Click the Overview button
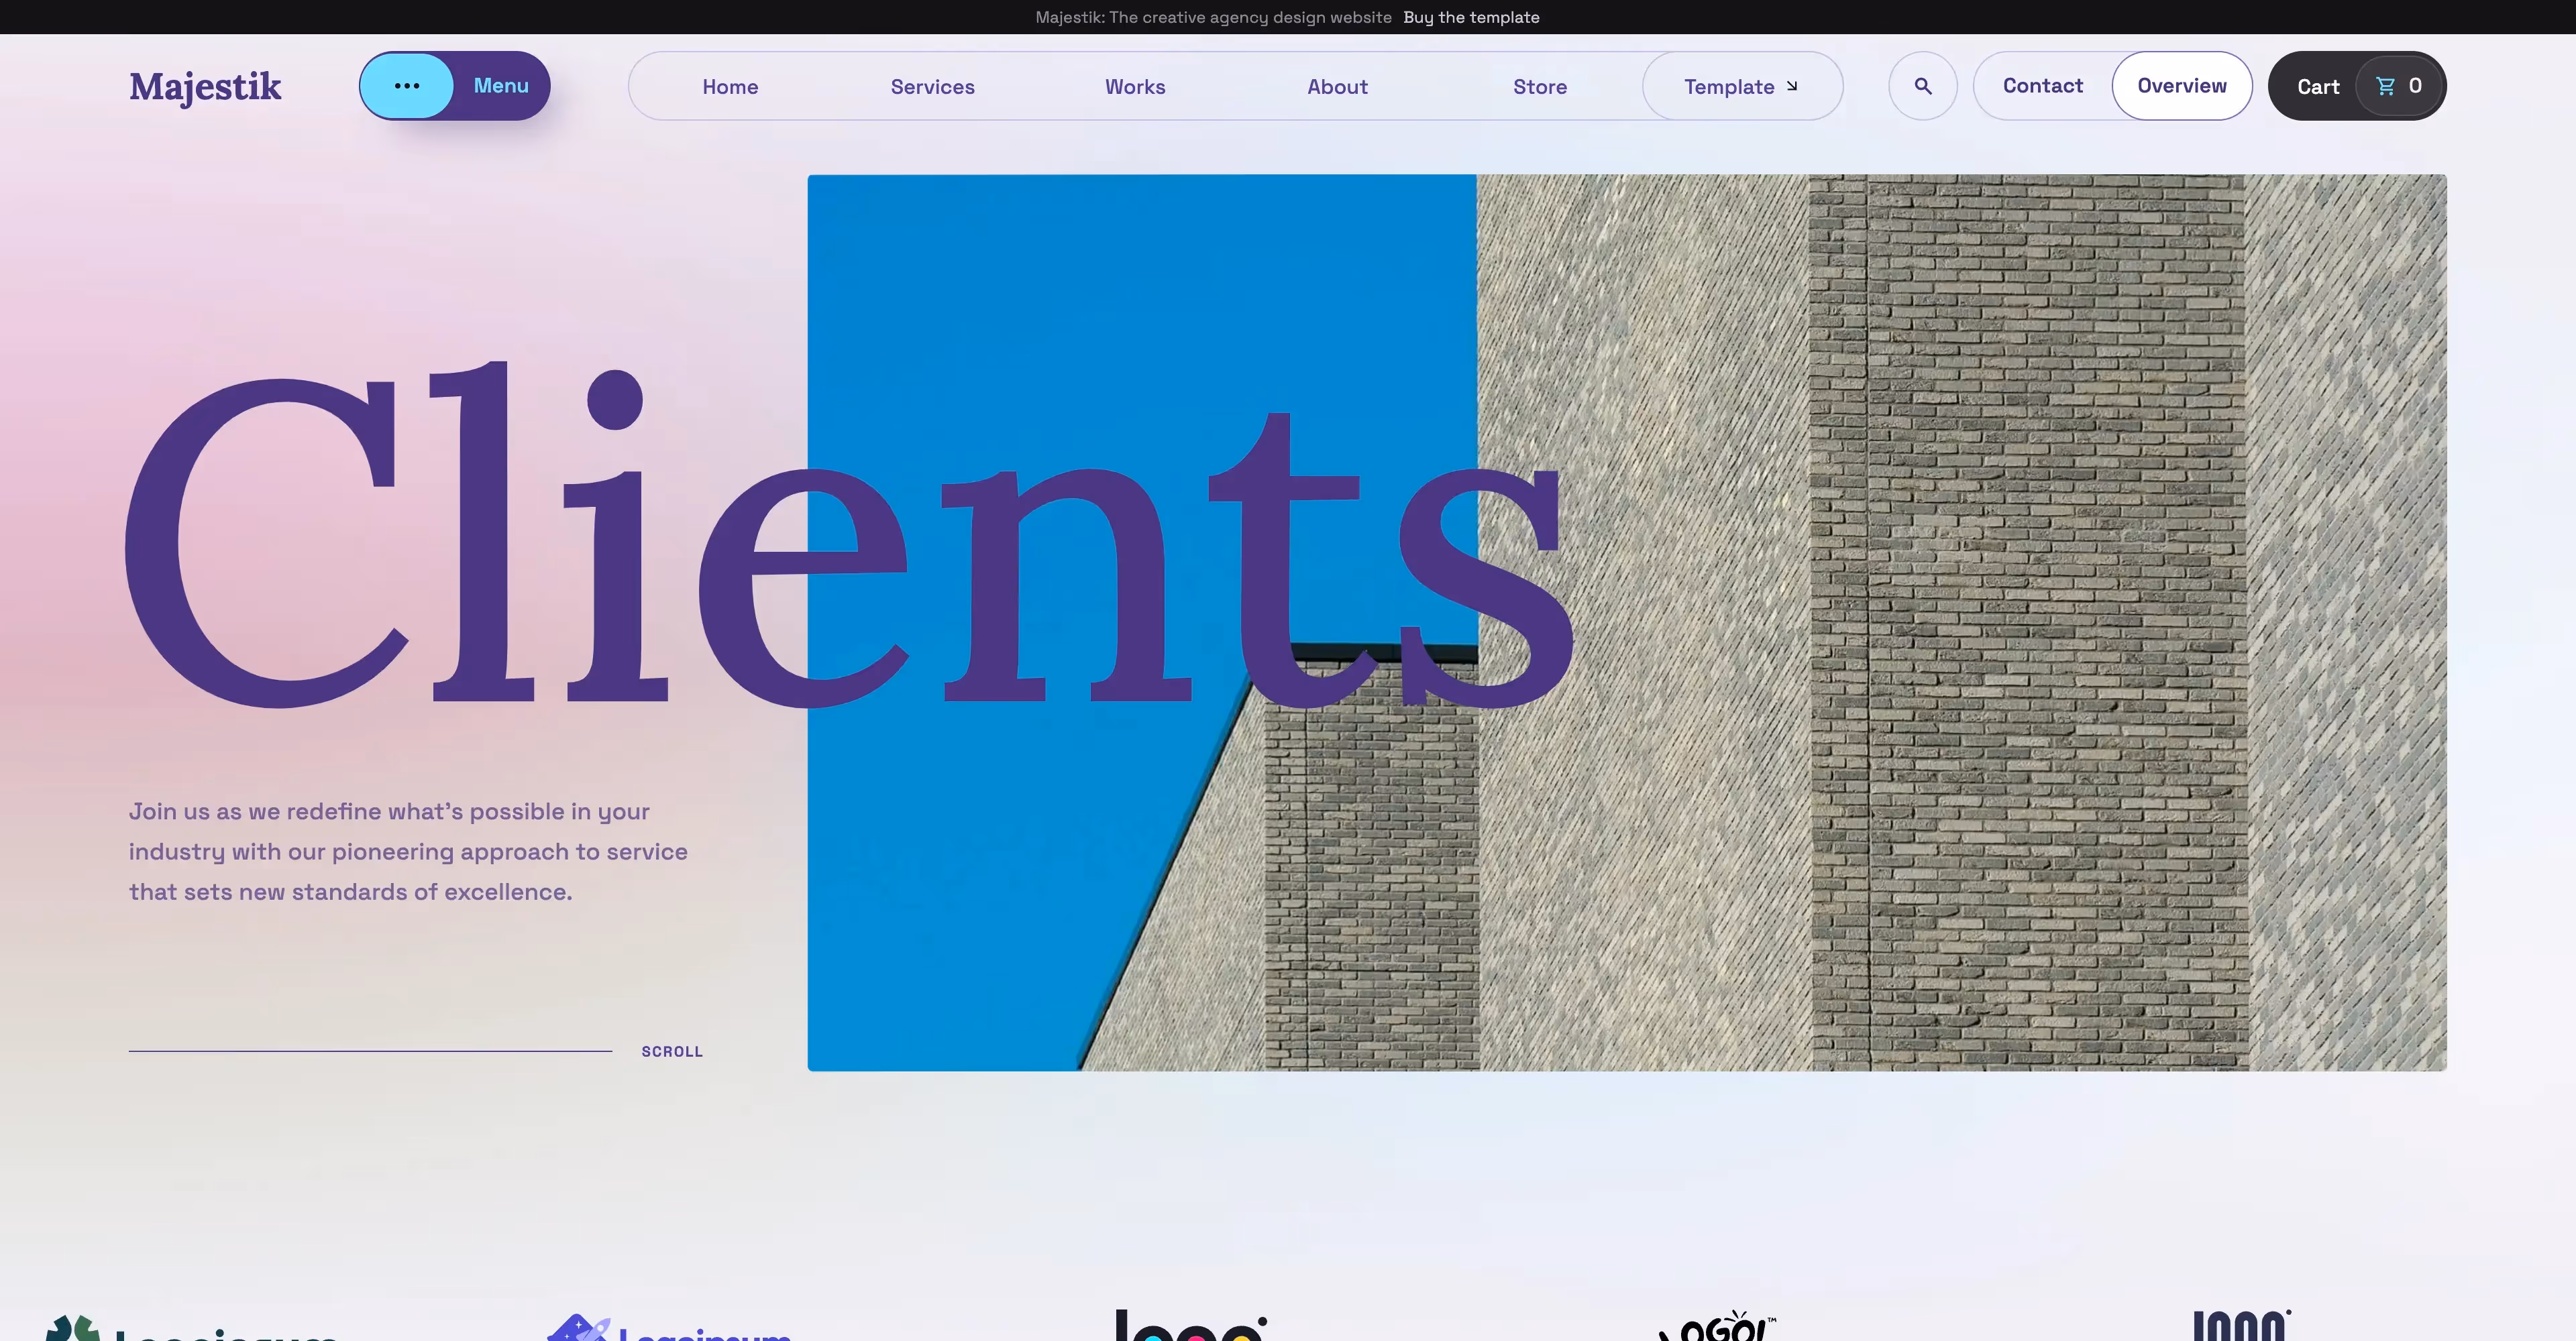The height and width of the screenshot is (1341, 2576). [2182, 86]
